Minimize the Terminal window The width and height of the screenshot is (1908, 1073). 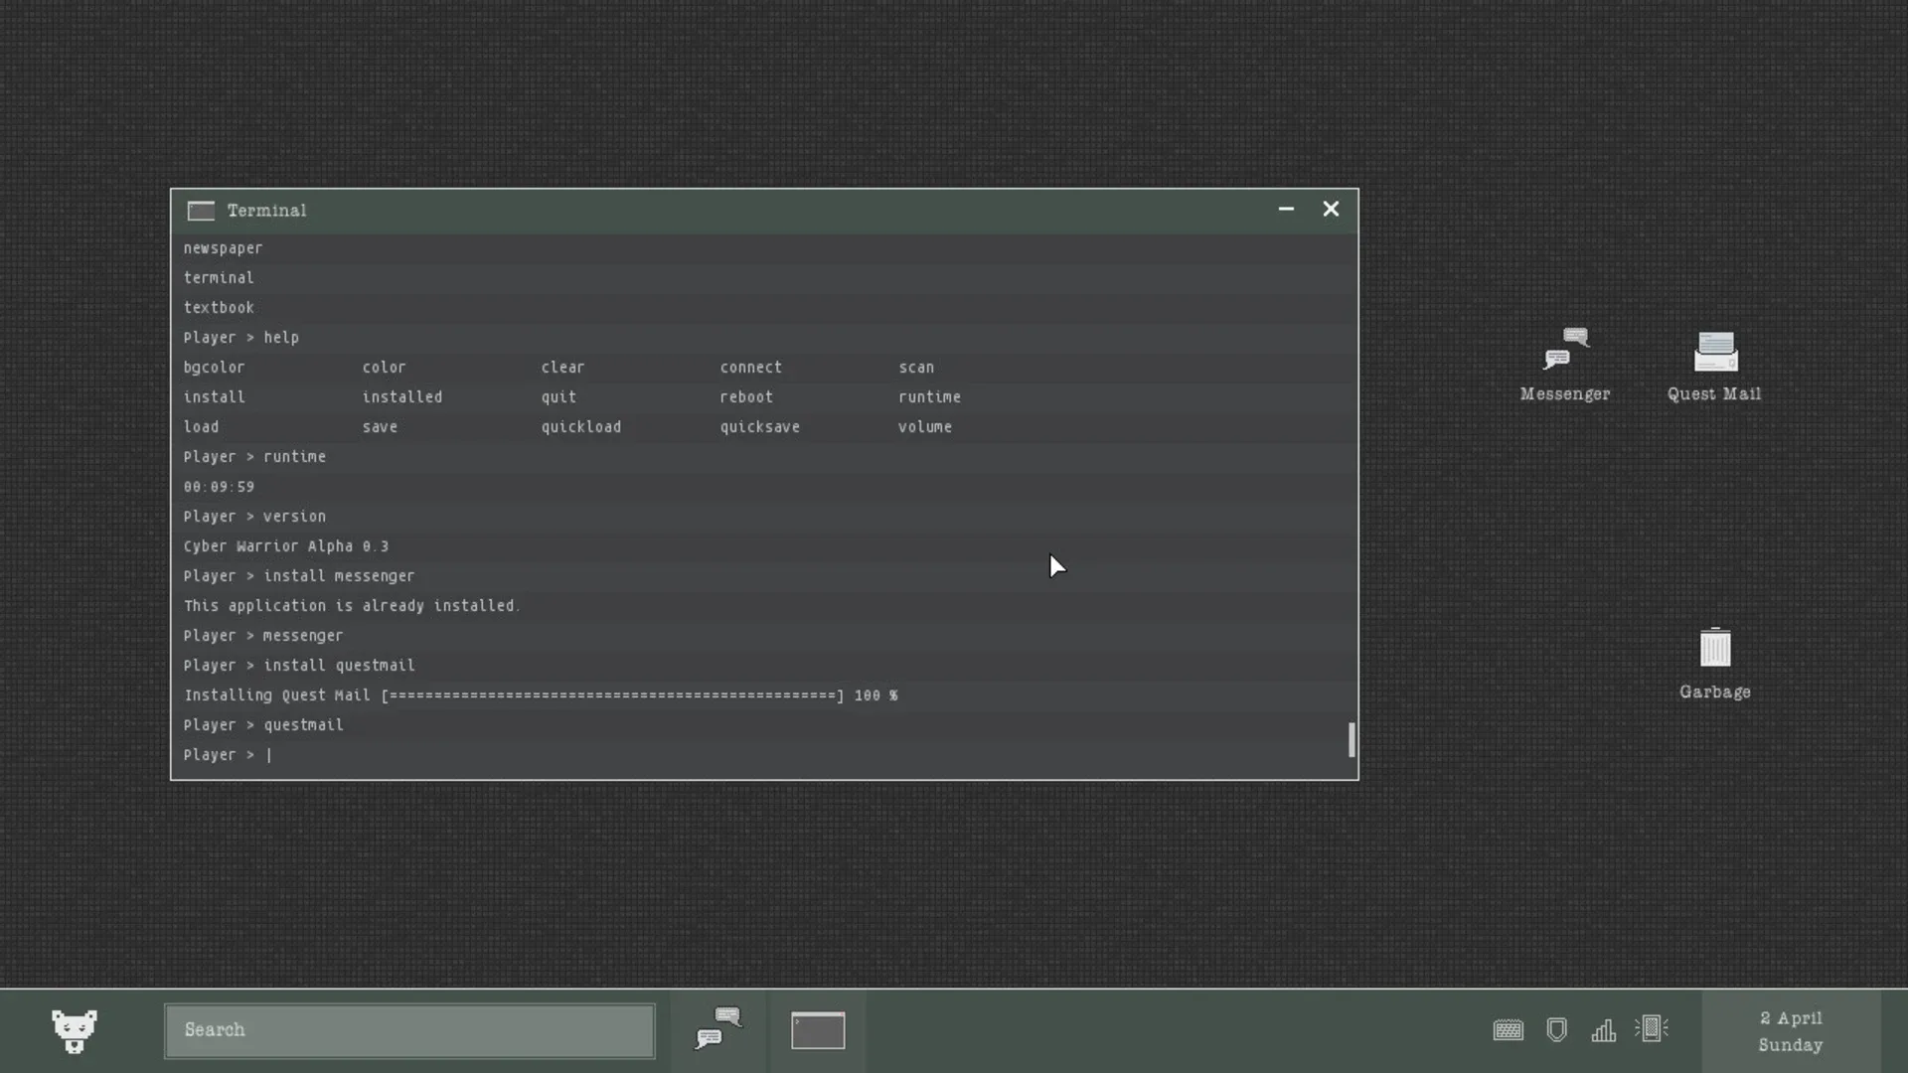1286,209
